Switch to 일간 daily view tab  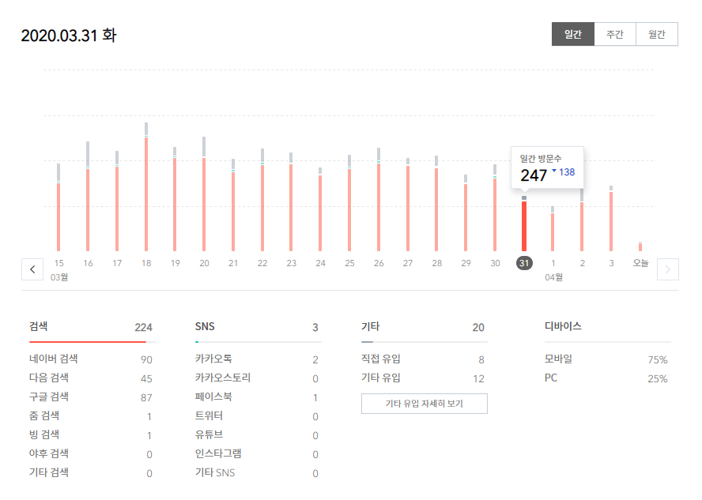click(x=572, y=34)
